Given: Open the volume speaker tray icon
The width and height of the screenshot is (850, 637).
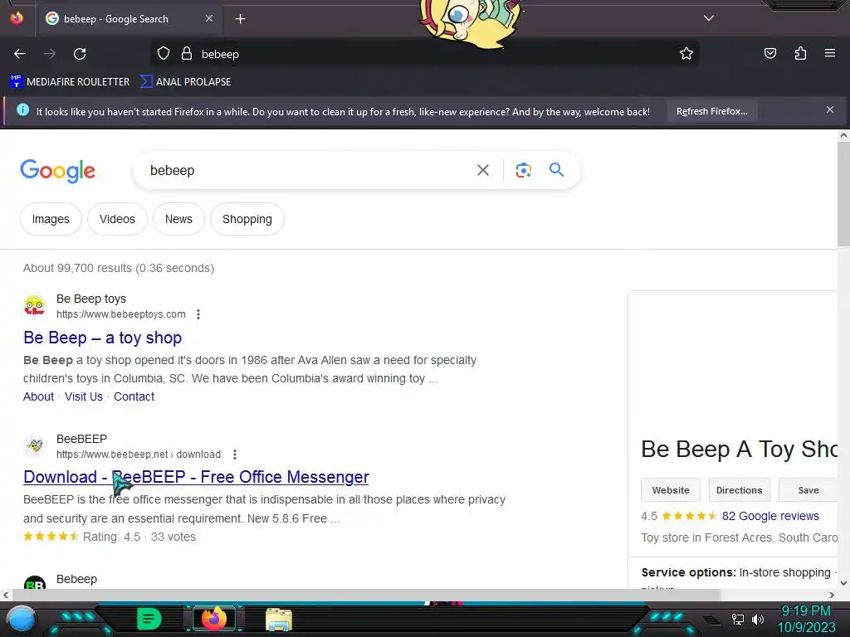Looking at the screenshot, I should (x=758, y=619).
